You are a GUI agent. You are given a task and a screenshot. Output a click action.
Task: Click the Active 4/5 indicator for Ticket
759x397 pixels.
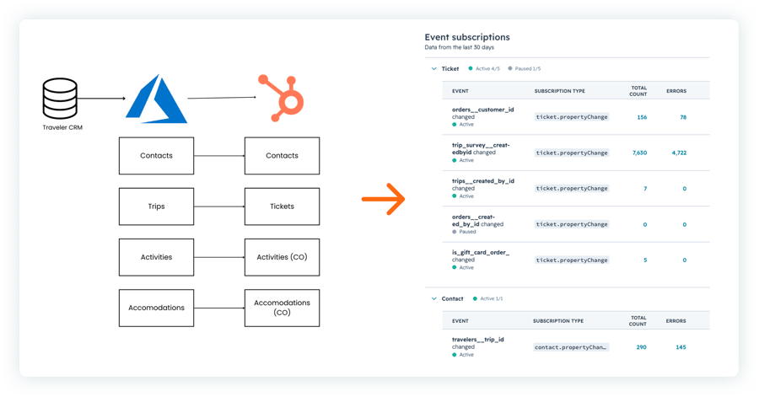(484, 68)
